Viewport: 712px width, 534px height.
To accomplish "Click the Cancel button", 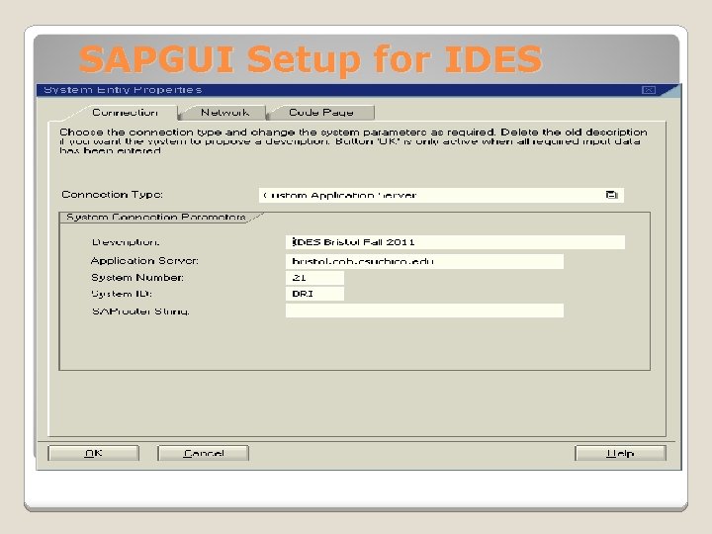I will coord(204,453).
